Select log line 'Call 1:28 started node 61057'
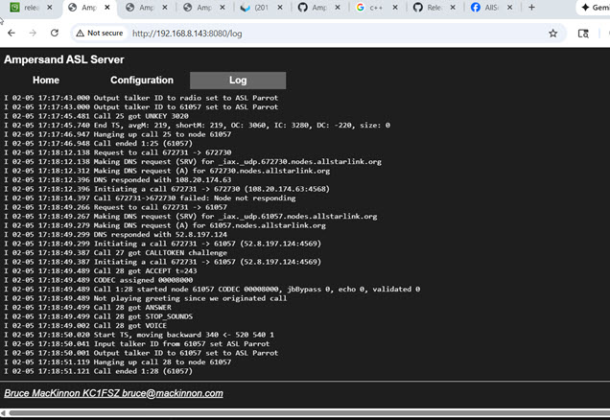 pyautogui.click(x=212, y=290)
